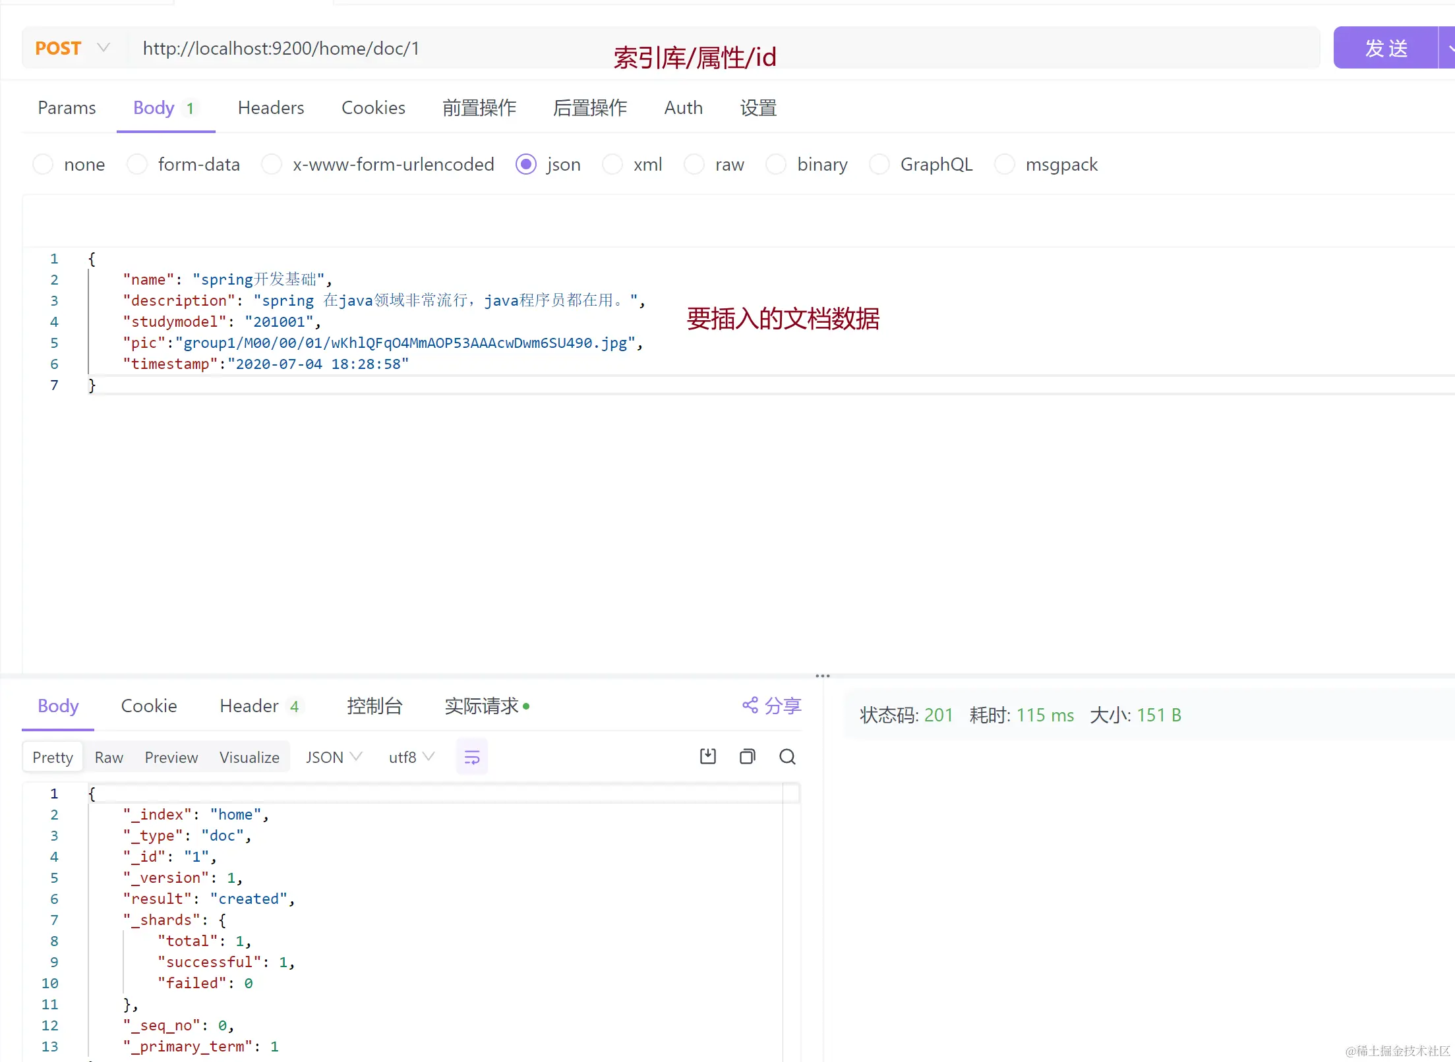Choose the GraphQL body type

click(x=879, y=164)
